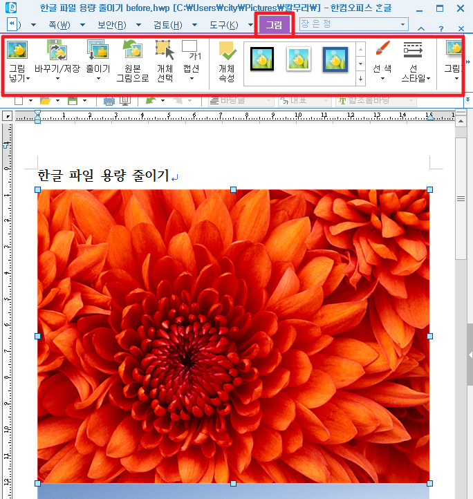Open the 보안(R) menu
The image size is (473, 499).
tap(112, 25)
